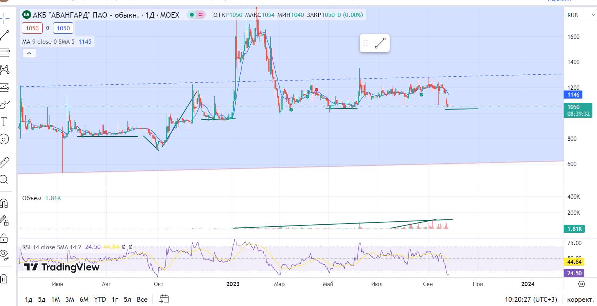Toggle hide all drawings eye icon

[x=4, y=255]
